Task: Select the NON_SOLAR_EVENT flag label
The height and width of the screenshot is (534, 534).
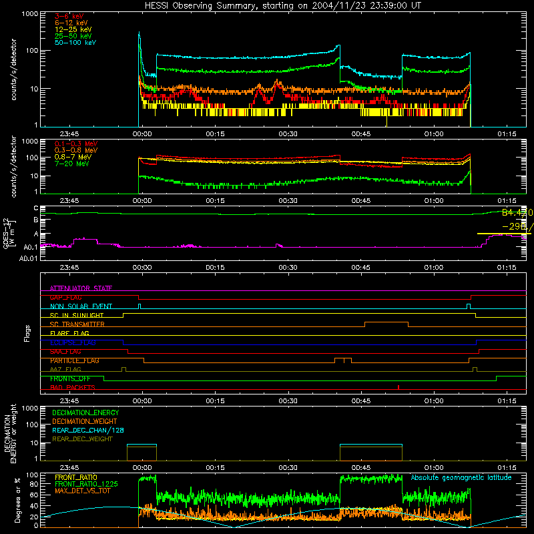Action: click(81, 306)
